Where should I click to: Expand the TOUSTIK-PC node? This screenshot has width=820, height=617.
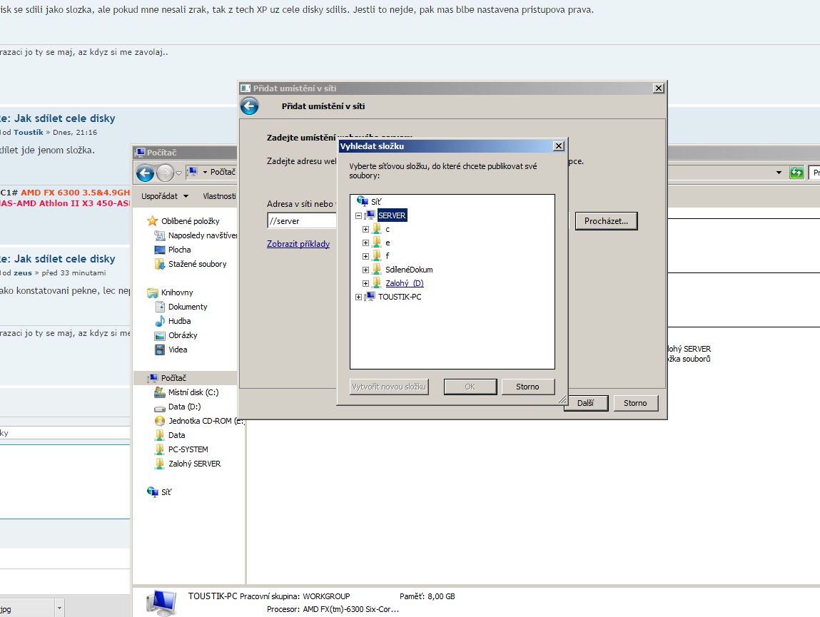tap(358, 297)
